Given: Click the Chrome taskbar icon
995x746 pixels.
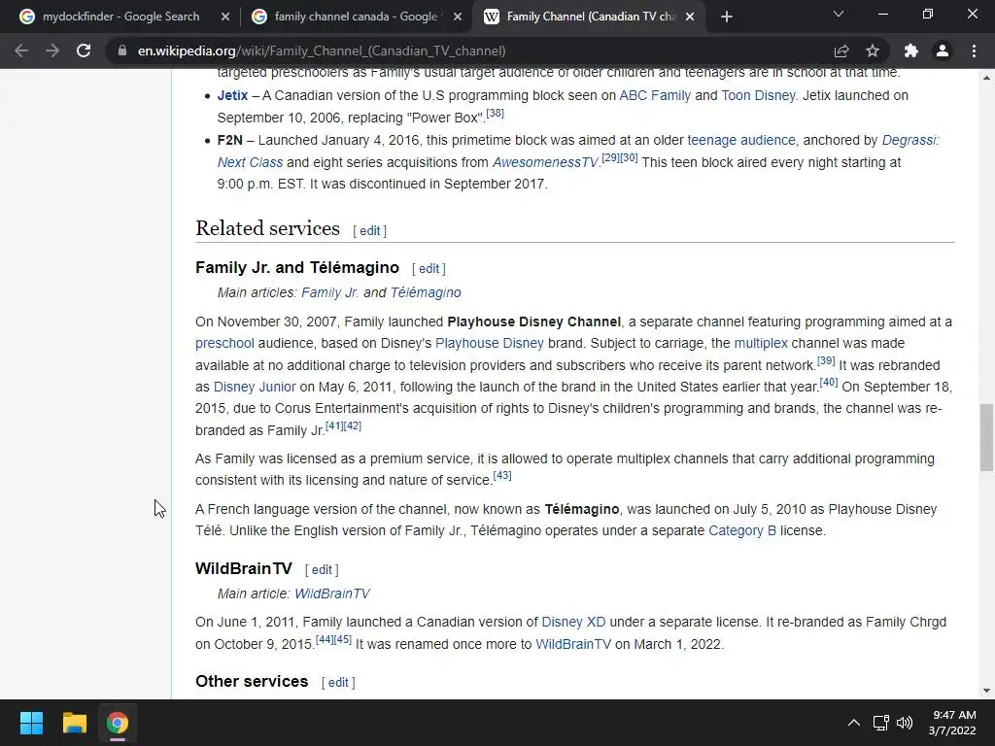Looking at the screenshot, I should (117, 723).
